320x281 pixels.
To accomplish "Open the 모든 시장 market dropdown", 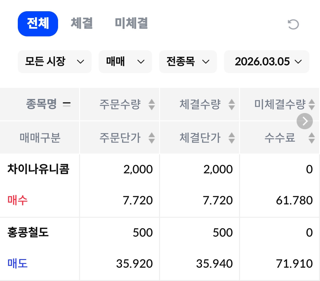I will (x=55, y=62).
